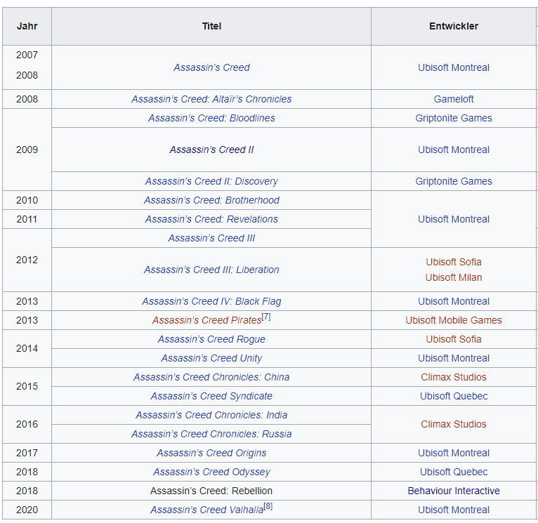Select the Entwickler column header
Image resolution: width=538 pixels, height=523 pixels.
point(454,26)
